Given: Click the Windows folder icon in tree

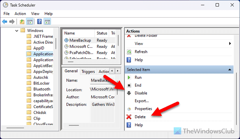Looking at the screenshot, I should tap(23, 30).
